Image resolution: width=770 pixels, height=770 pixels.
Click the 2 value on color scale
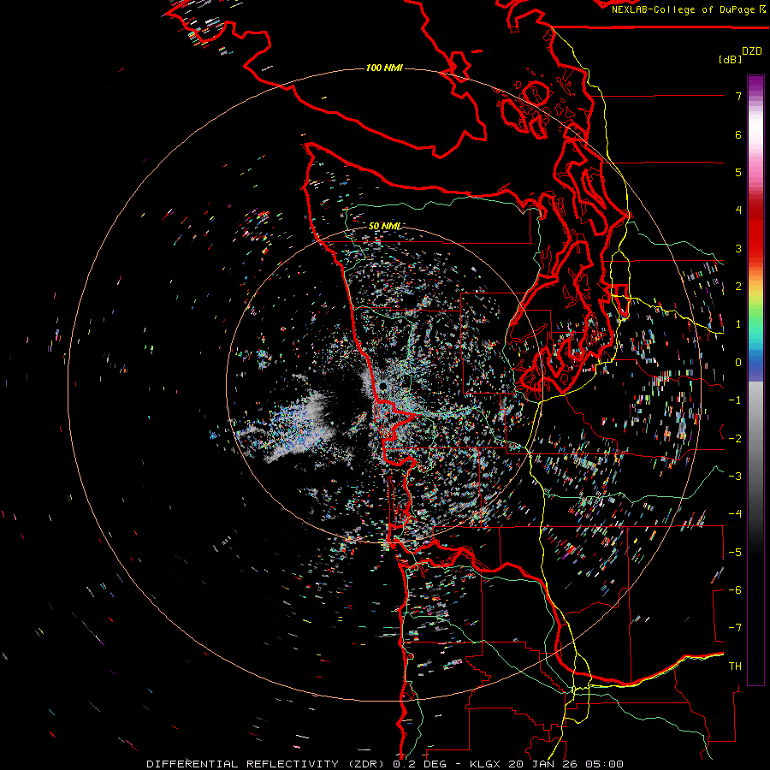(738, 287)
